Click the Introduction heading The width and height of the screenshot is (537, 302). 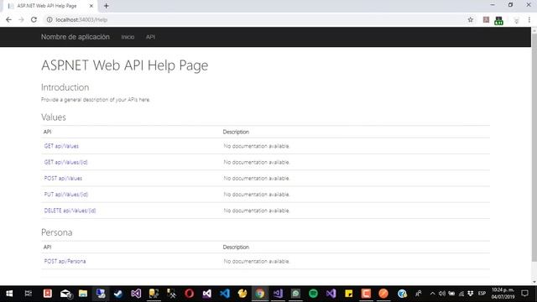[x=65, y=87]
